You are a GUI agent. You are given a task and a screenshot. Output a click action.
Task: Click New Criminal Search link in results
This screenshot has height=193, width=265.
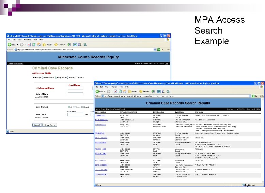118,109
